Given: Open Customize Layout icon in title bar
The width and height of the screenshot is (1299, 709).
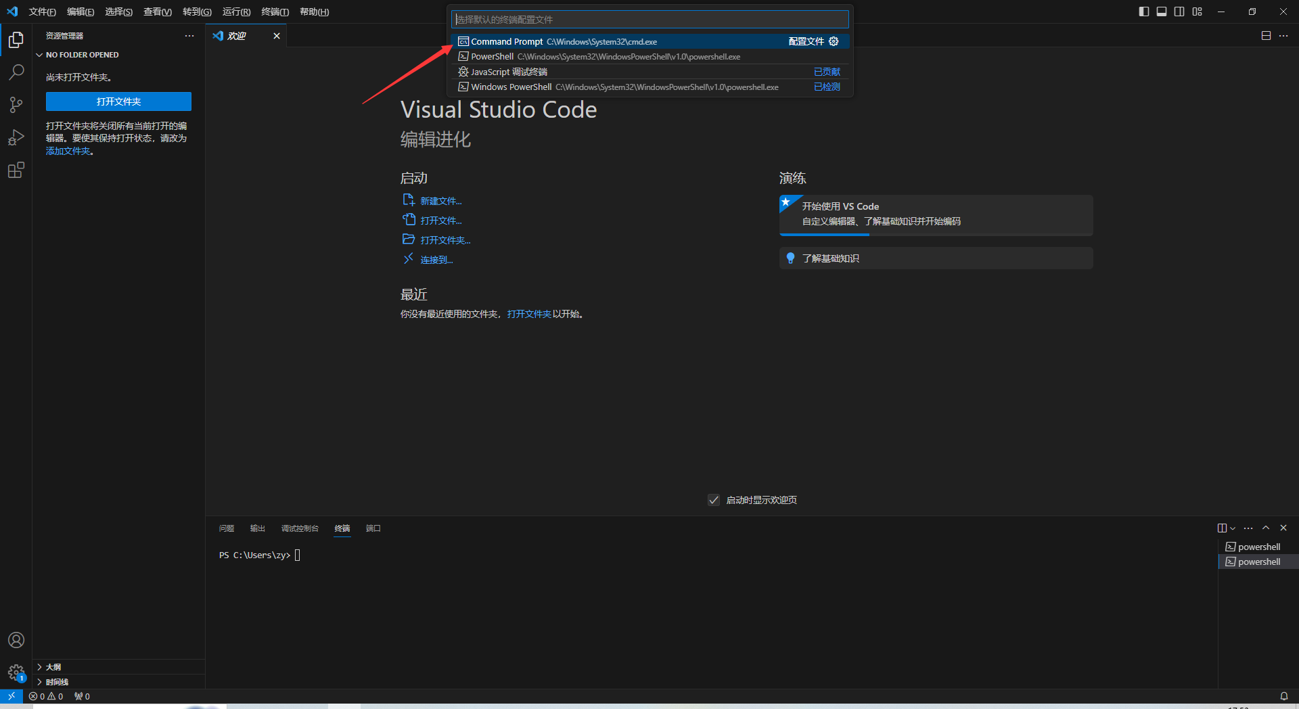Looking at the screenshot, I should coord(1198,12).
